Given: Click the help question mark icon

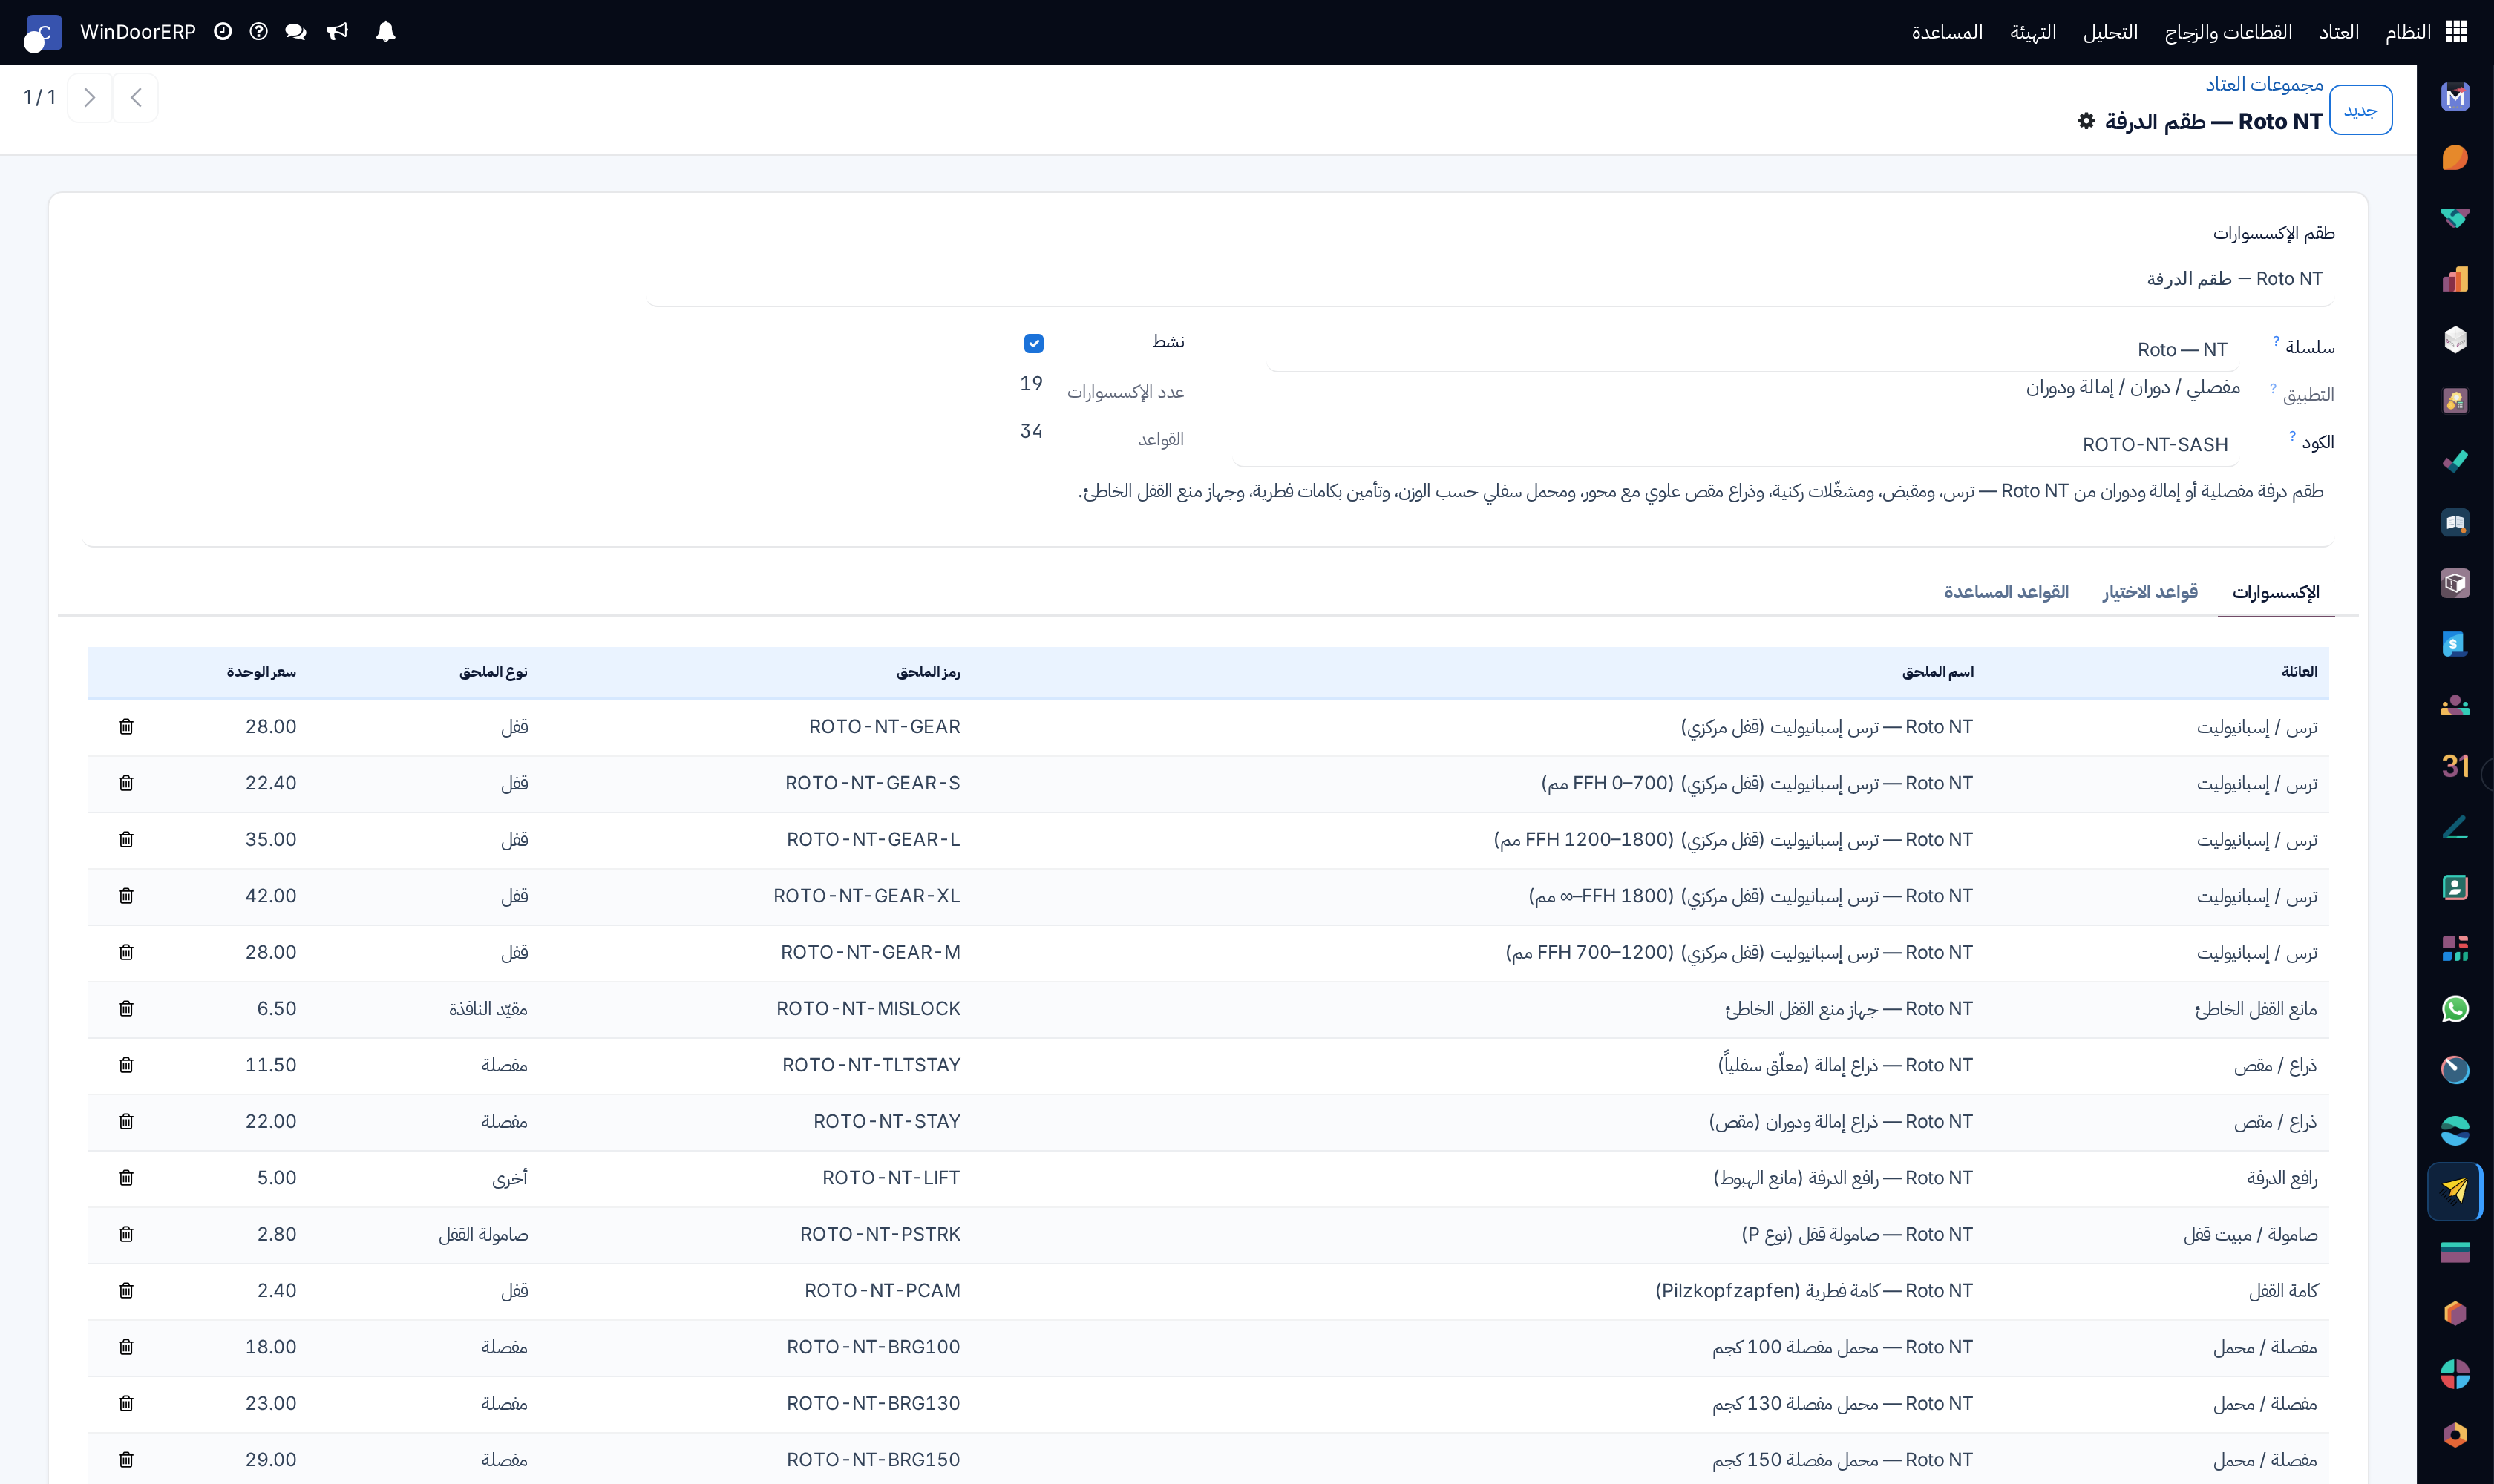Looking at the screenshot, I should 258,32.
